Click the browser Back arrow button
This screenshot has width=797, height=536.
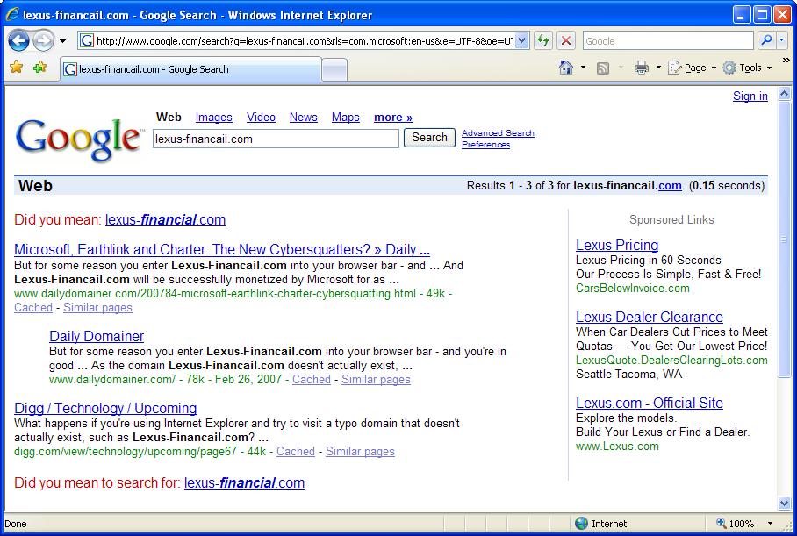pos(18,40)
